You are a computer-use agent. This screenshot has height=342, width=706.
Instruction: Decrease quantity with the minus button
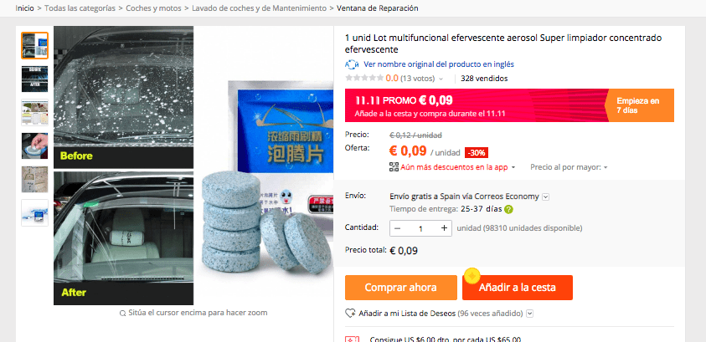point(397,228)
